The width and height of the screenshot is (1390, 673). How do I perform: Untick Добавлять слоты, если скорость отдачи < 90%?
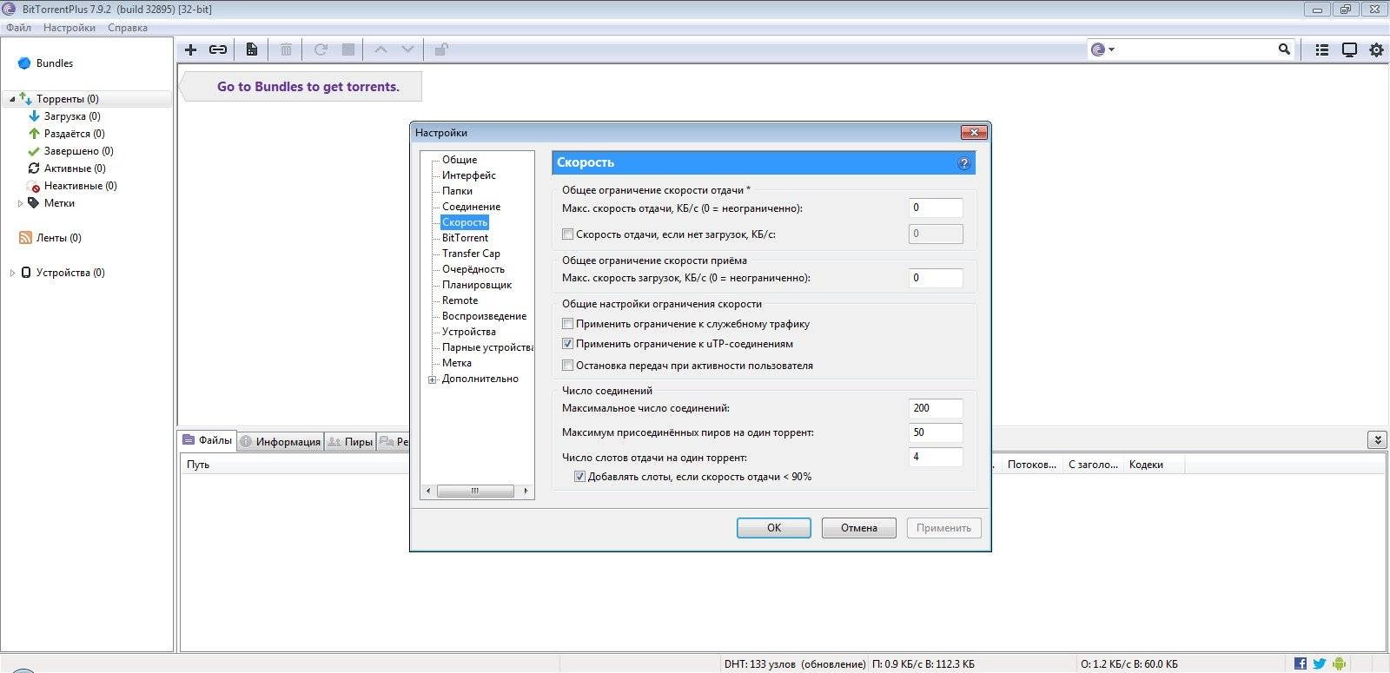coord(579,477)
